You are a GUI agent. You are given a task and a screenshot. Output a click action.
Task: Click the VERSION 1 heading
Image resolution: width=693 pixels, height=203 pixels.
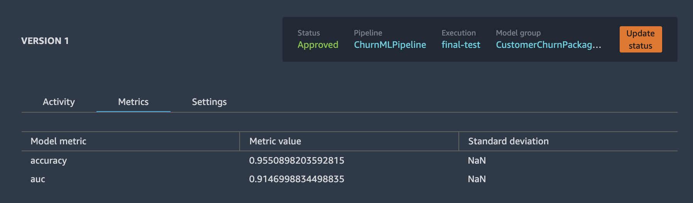(45, 41)
